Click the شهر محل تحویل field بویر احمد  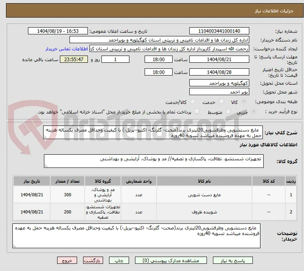tap(219, 92)
